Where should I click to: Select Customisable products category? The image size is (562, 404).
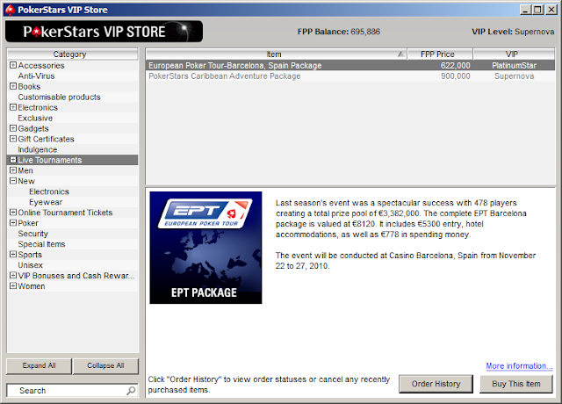pos(59,97)
